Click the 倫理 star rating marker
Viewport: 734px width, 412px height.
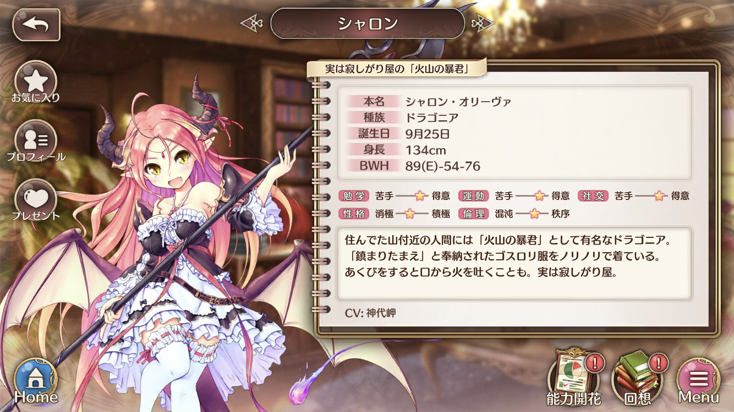534,214
